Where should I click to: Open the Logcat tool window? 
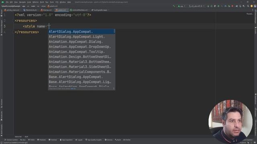pos(79,140)
